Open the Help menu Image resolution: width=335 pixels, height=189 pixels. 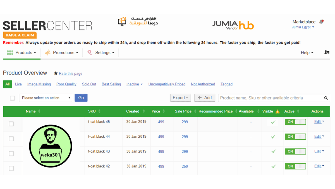[x=307, y=52]
